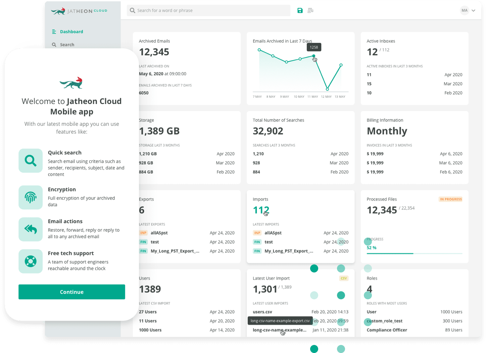Image resolution: width=486 pixels, height=353 pixels.
Task: Click the Latest User Import count 1,301
Action: pos(265,289)
